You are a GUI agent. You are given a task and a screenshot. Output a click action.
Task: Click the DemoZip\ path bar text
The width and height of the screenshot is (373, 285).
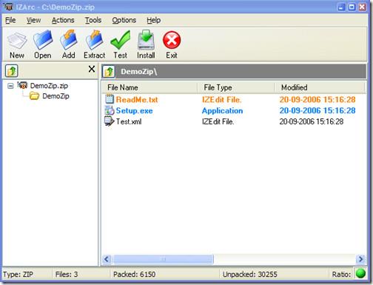click(x=139, y=72)
